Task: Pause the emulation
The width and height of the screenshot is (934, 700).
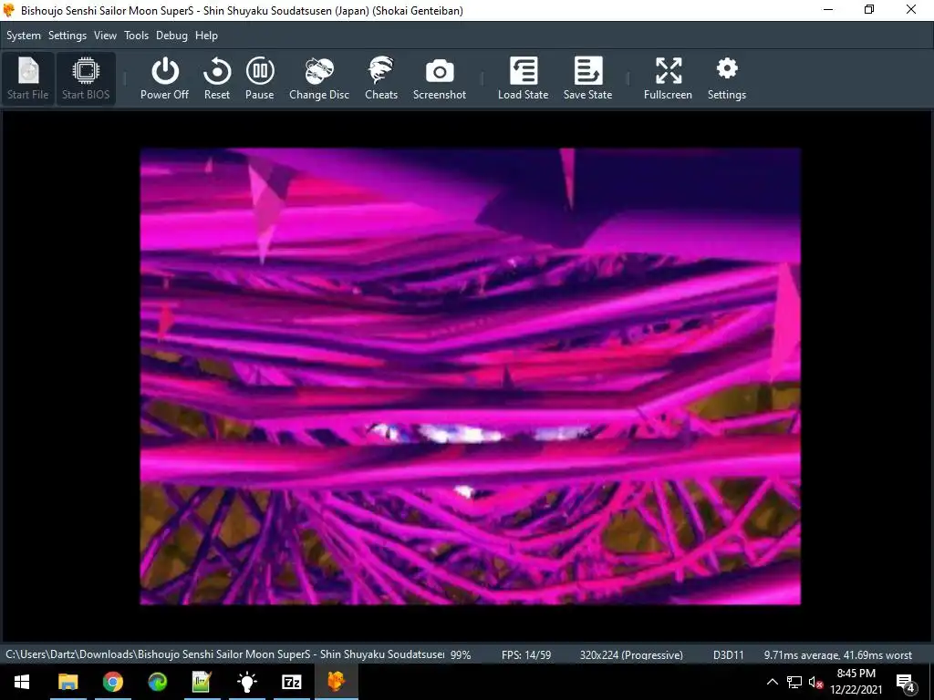Action: click(260, 78)
